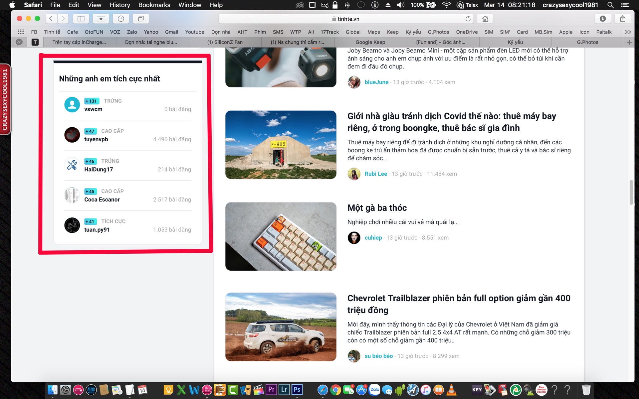The image size is (639, 399).
Task: Open the OneDrive bookmark
Action: pyautogui.click(x=467, y=32)
